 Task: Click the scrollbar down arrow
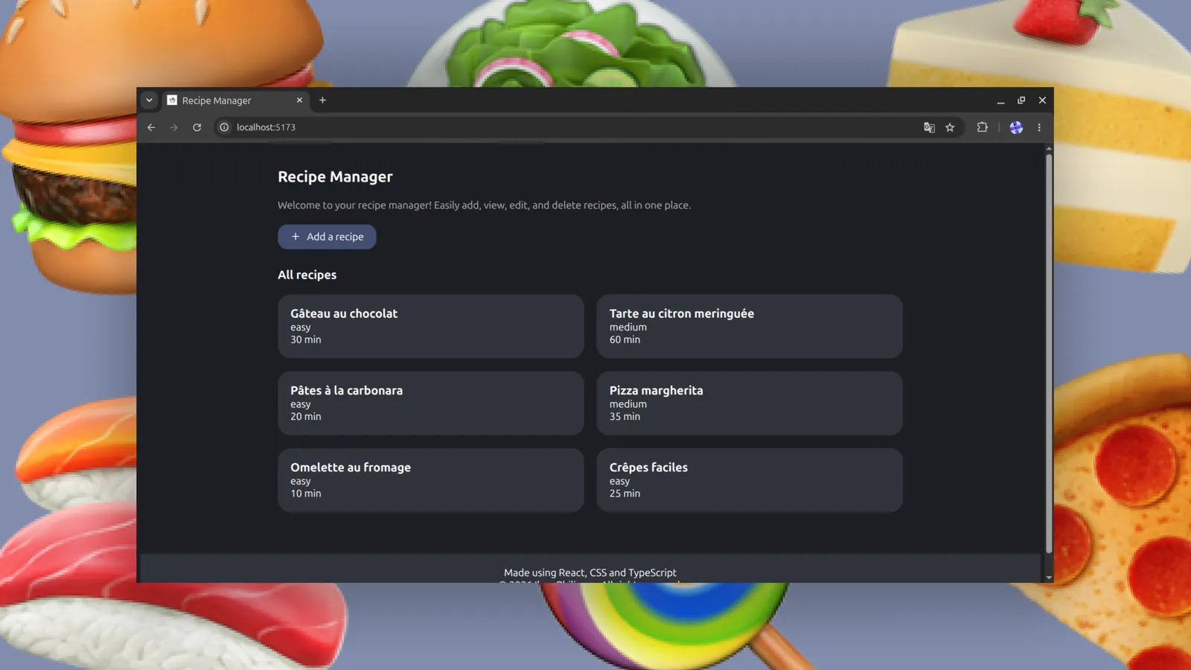1049,578
